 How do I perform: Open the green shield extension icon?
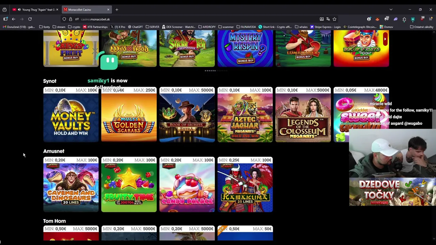413,19
